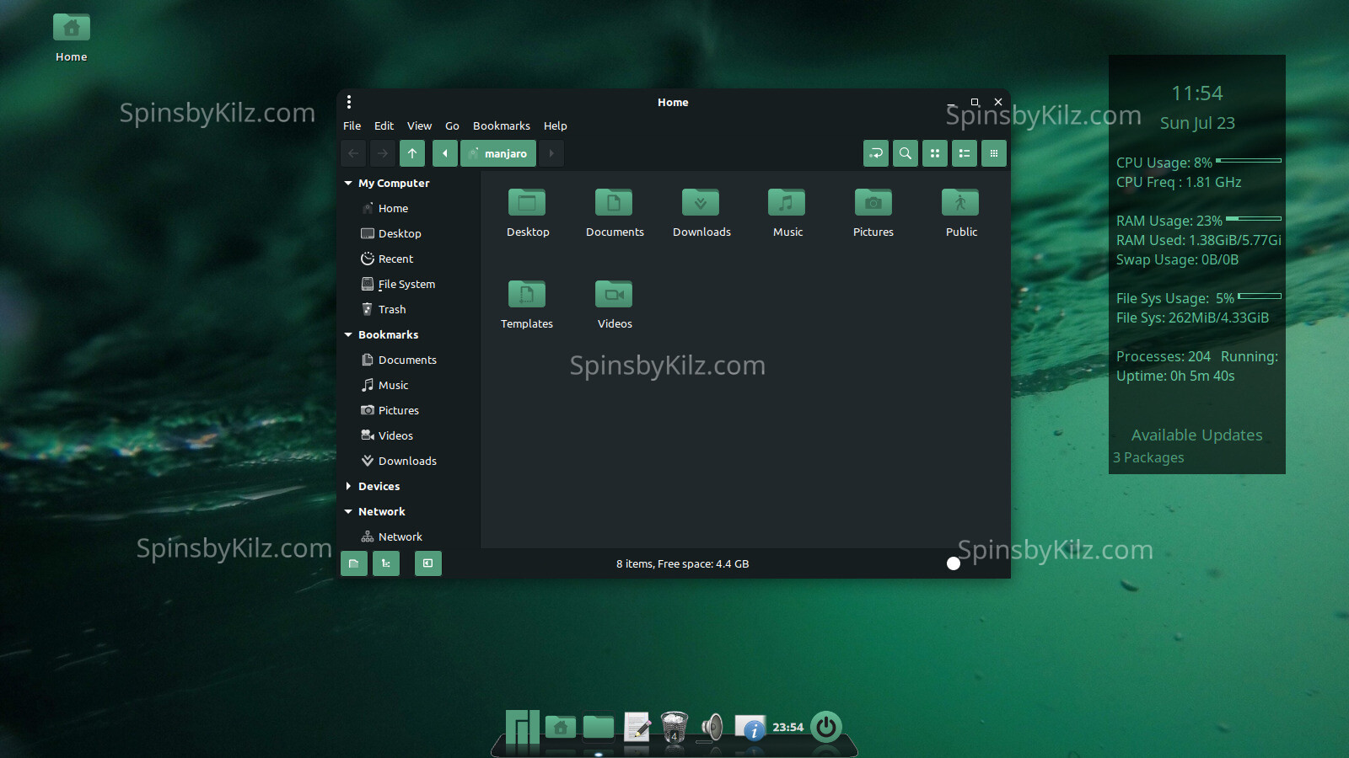Show places in the sidebar
The width and height of the screenshot is (1349, 758).
click(x=354, y=563)
